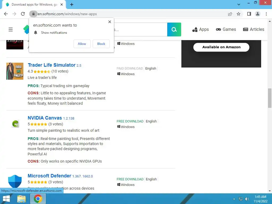272x204 pixels.
Task: Dismiss the notification permission popup
Action: (110, 22)
